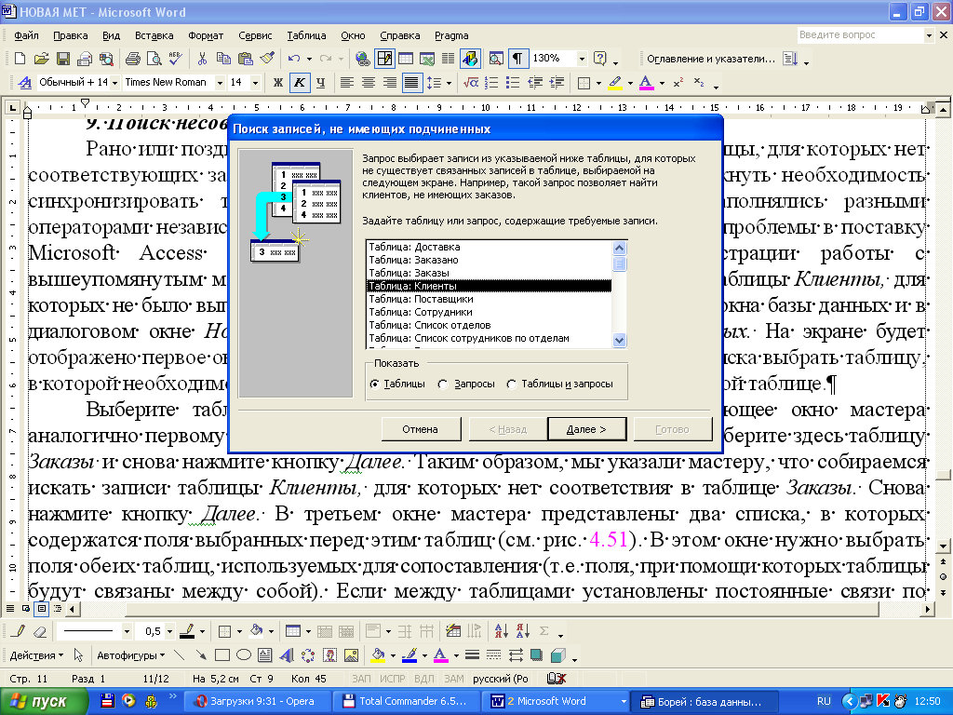
Task: Toggle italic formatting (К)
Action: pos(299,82)
